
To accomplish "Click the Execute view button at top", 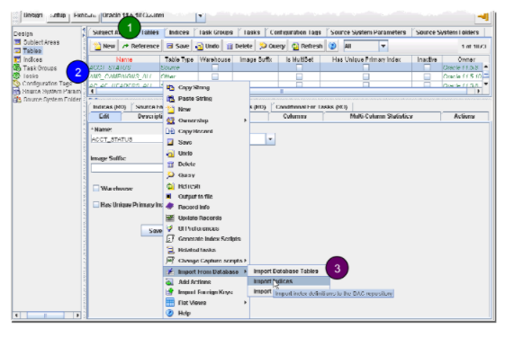I will tap(85, 16).
